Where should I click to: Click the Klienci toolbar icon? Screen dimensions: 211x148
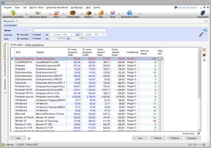click(56, 14)
